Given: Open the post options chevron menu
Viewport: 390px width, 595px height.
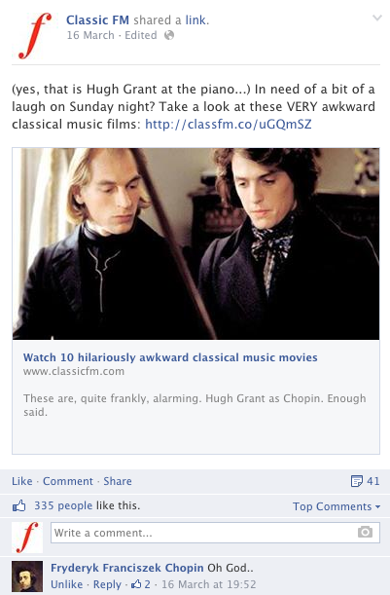Looking at the screenshot, I should [376, 18].
